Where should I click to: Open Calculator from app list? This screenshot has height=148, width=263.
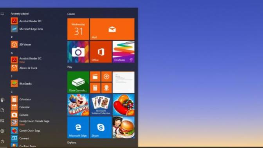point(21,99)
